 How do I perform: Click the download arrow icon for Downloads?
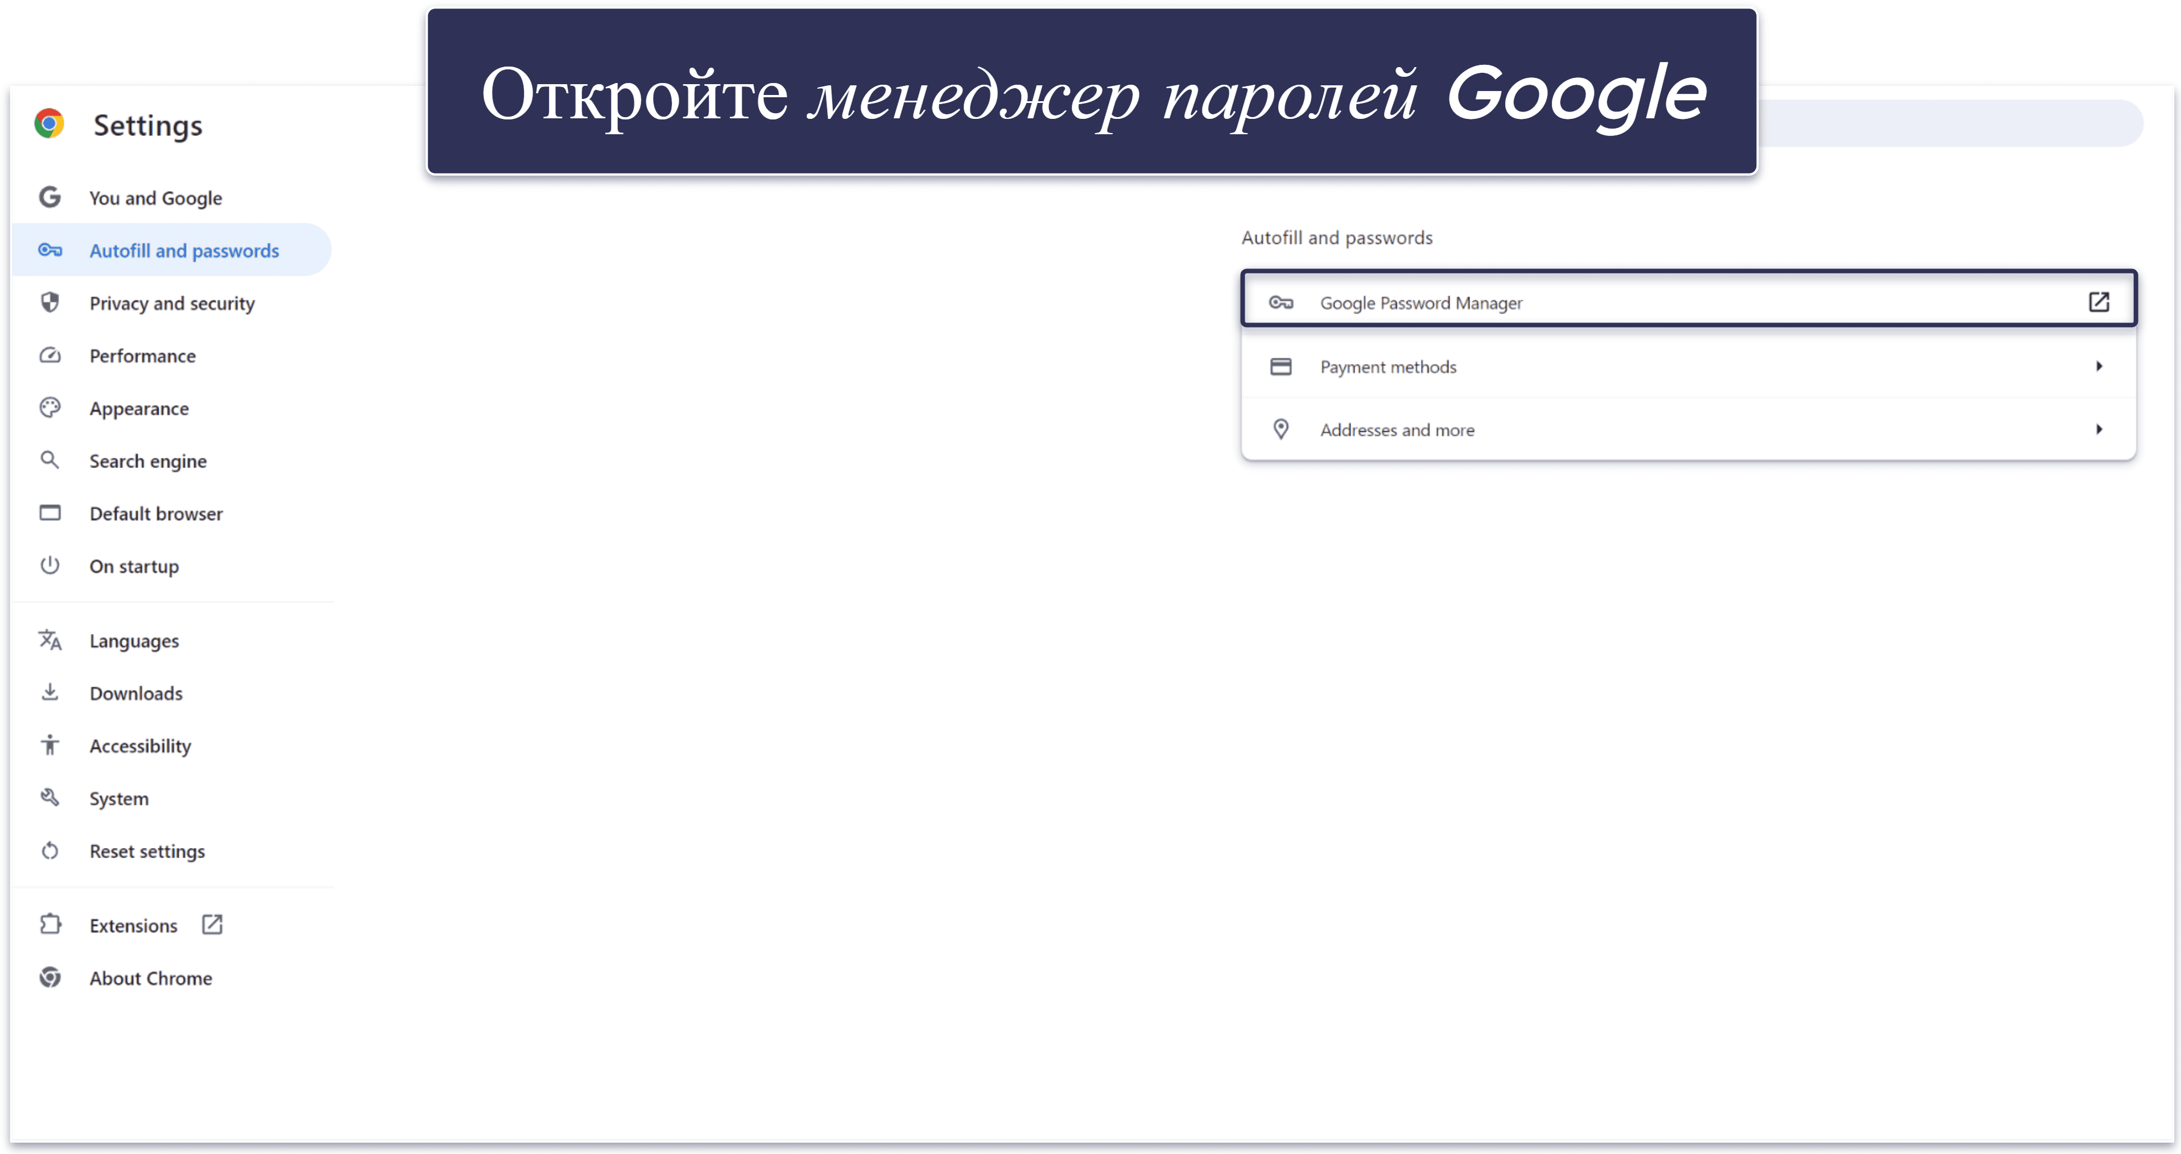(x=50, y=692)
